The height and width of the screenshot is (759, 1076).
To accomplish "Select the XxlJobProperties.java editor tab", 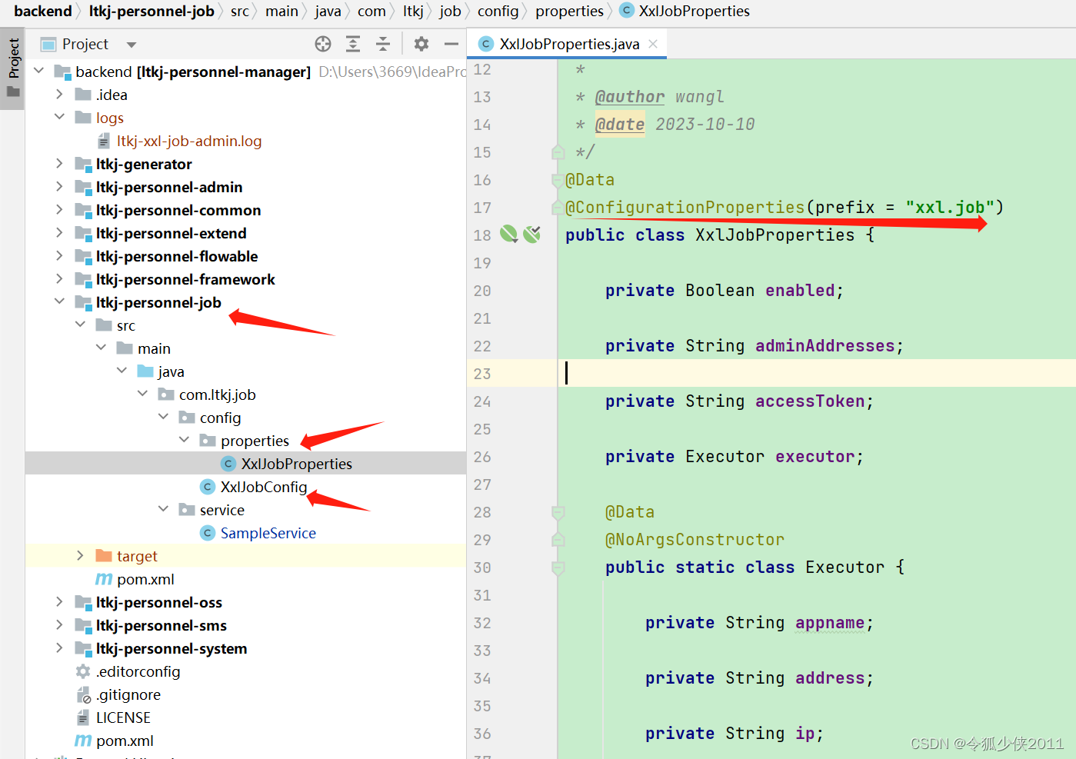I will (568, 44).
